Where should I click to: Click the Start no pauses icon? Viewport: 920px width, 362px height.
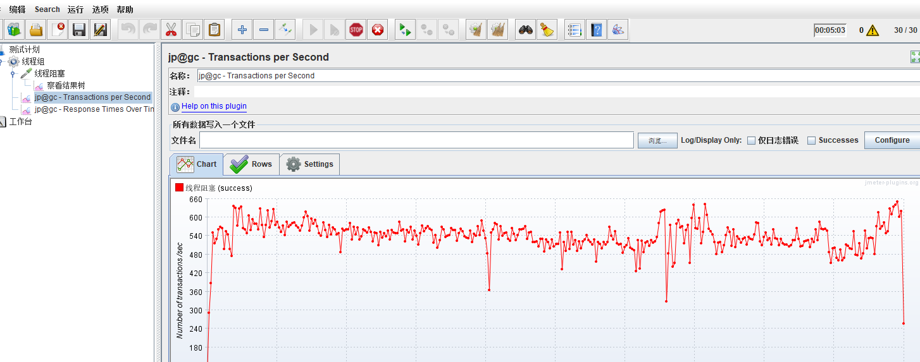pyautogui.click(x=335, y=29)
